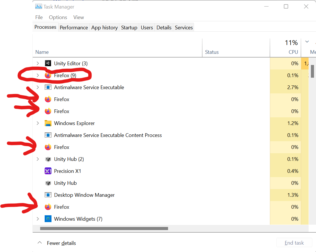This screenshot has height=252, width=316.
Task: Expand the Unity Editor (3) process group
Action: point(38,63)
